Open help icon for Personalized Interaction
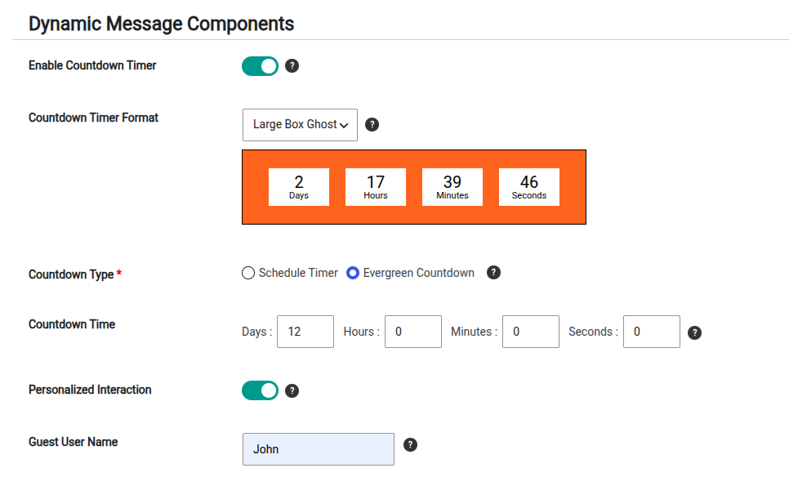Viewport: 789px width, 486px height. [x=292, y=391]
